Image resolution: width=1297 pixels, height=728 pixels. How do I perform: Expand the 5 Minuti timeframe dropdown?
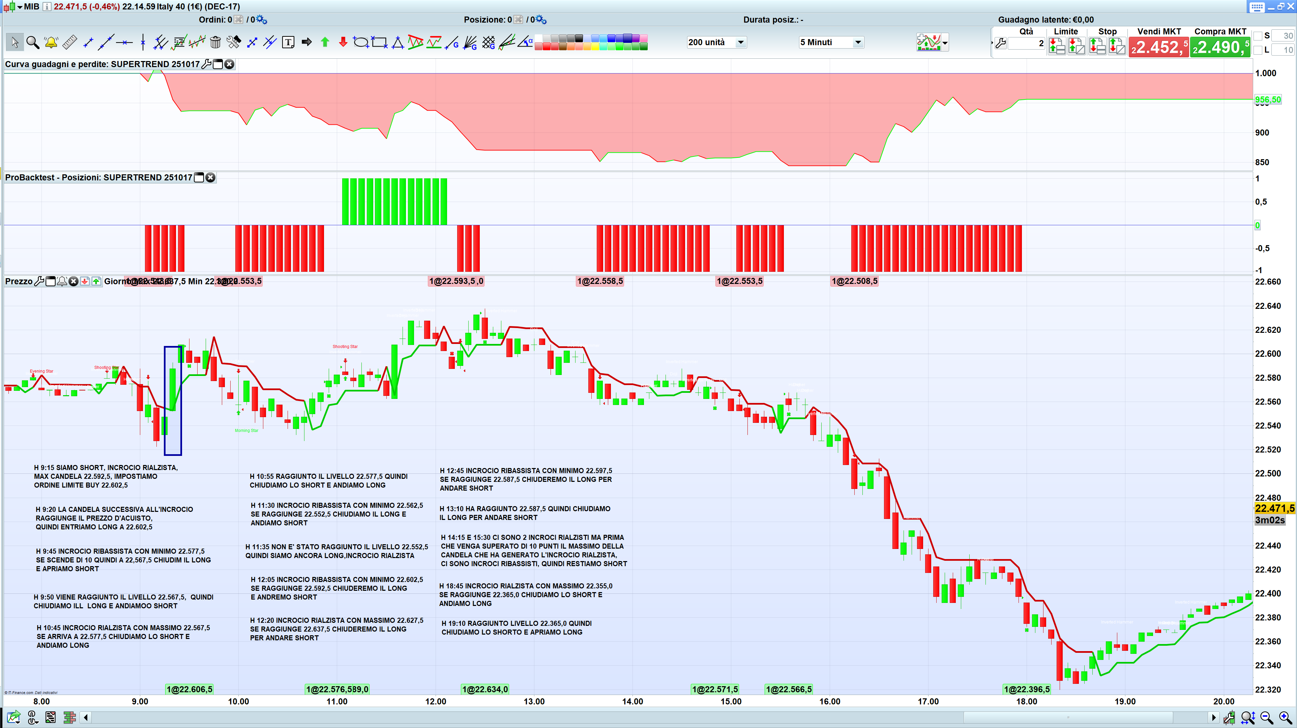point(857,42)
